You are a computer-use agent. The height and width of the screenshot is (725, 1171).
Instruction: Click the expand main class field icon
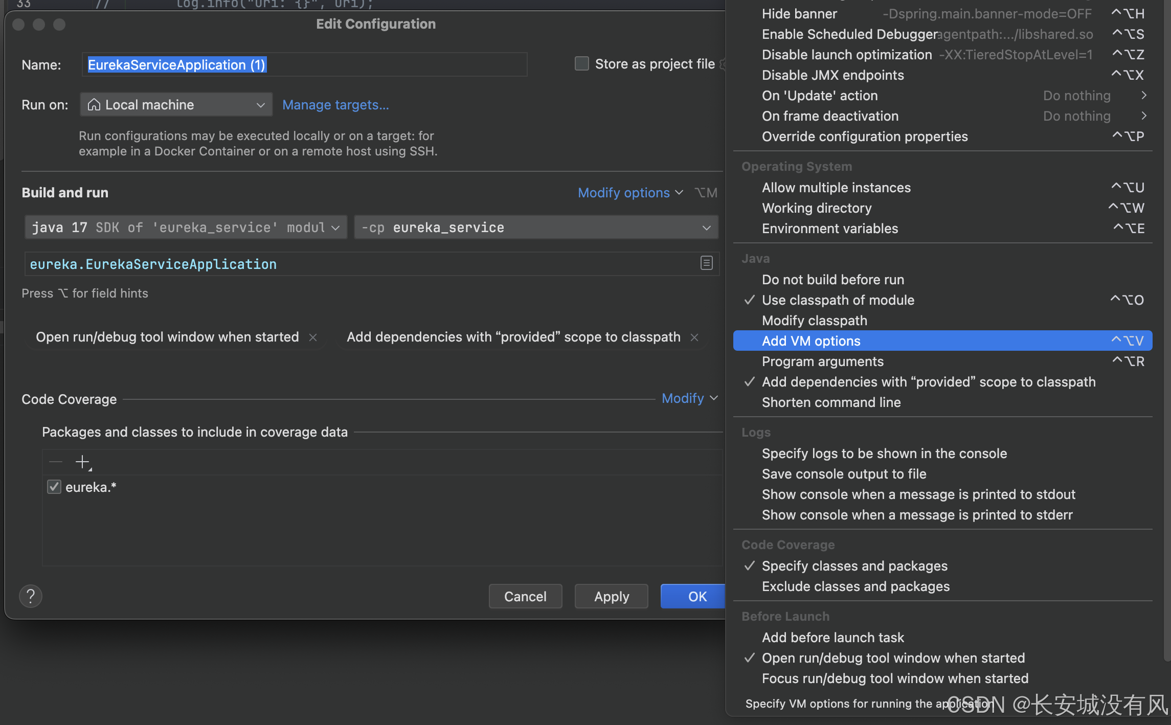pos(706,263)
